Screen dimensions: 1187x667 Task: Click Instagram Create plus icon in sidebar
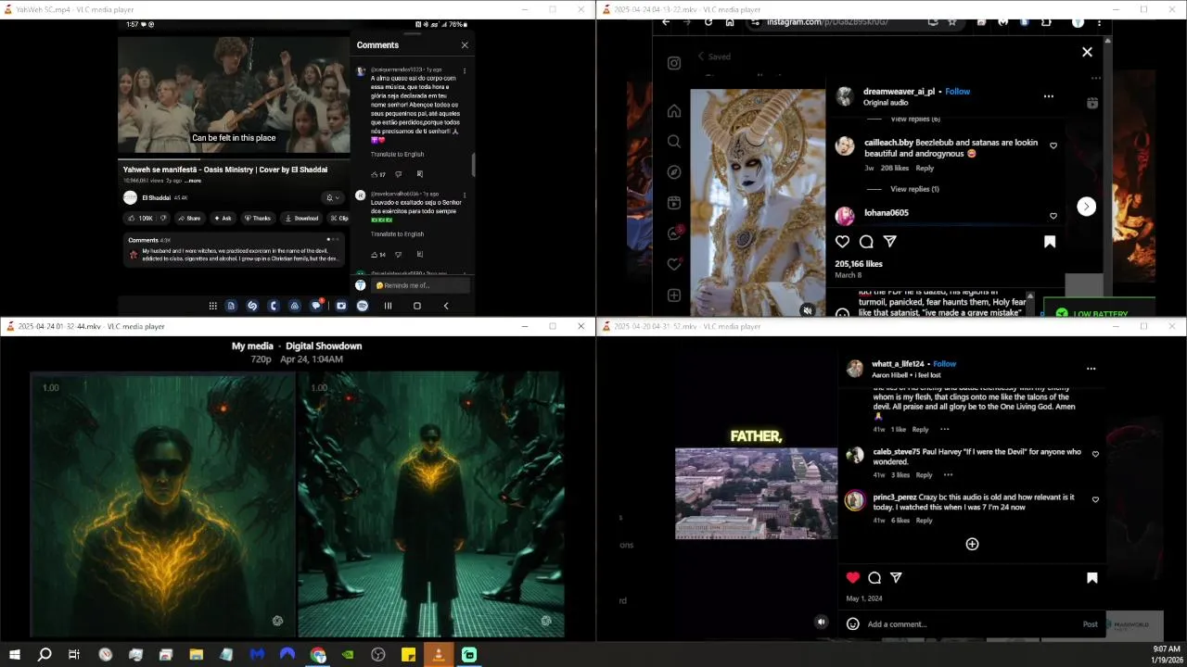click(674, 296)
